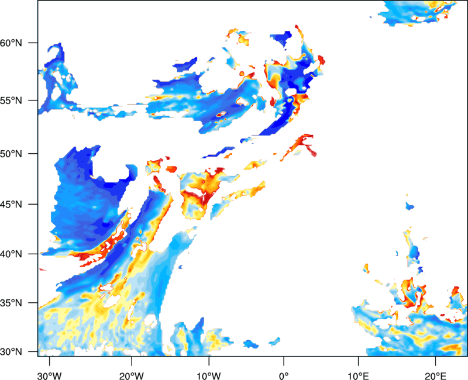
Task: Click the 30°N latitude label
Action: click(11, 352)
